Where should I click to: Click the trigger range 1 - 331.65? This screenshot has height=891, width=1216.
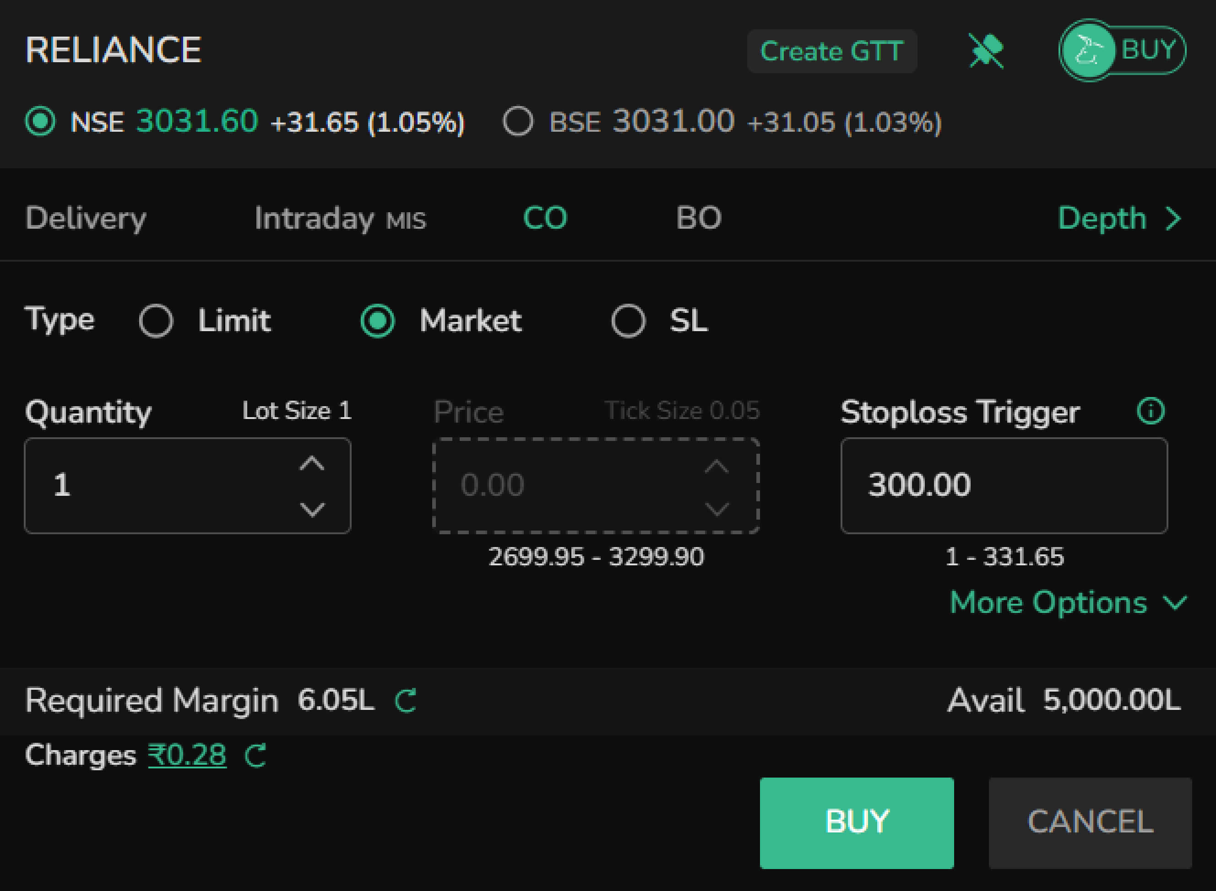[x=1004, y=557]
